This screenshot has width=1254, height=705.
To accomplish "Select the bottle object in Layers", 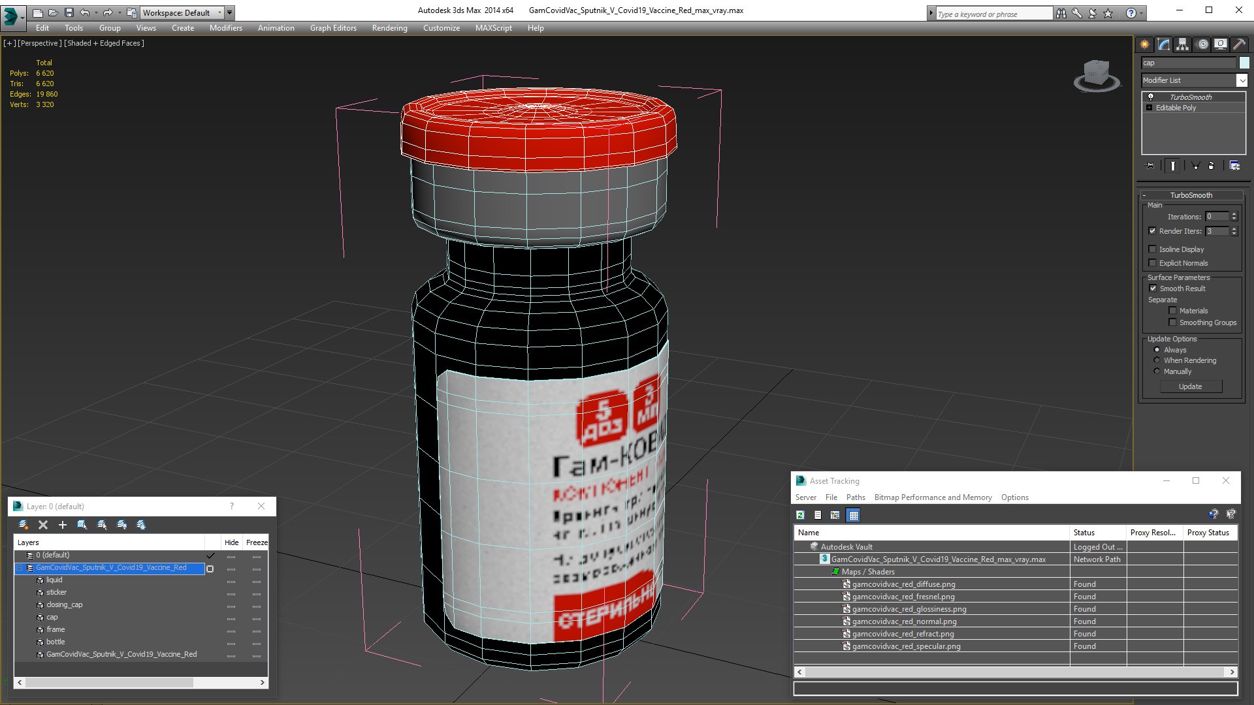I will 56,642.
